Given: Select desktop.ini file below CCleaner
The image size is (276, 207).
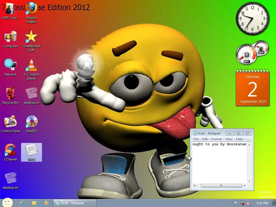Looking at the screenshot, I should click(x=11, y=181).
